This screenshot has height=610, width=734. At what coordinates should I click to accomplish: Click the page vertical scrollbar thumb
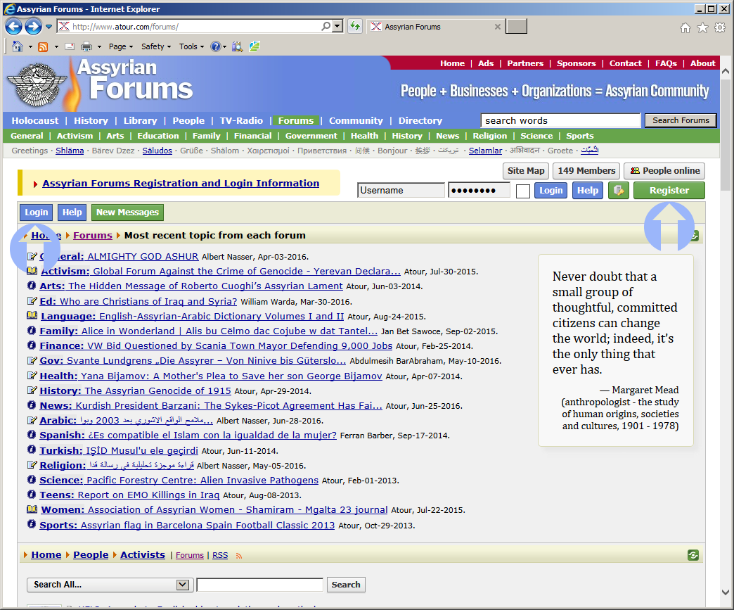(725, 134)
